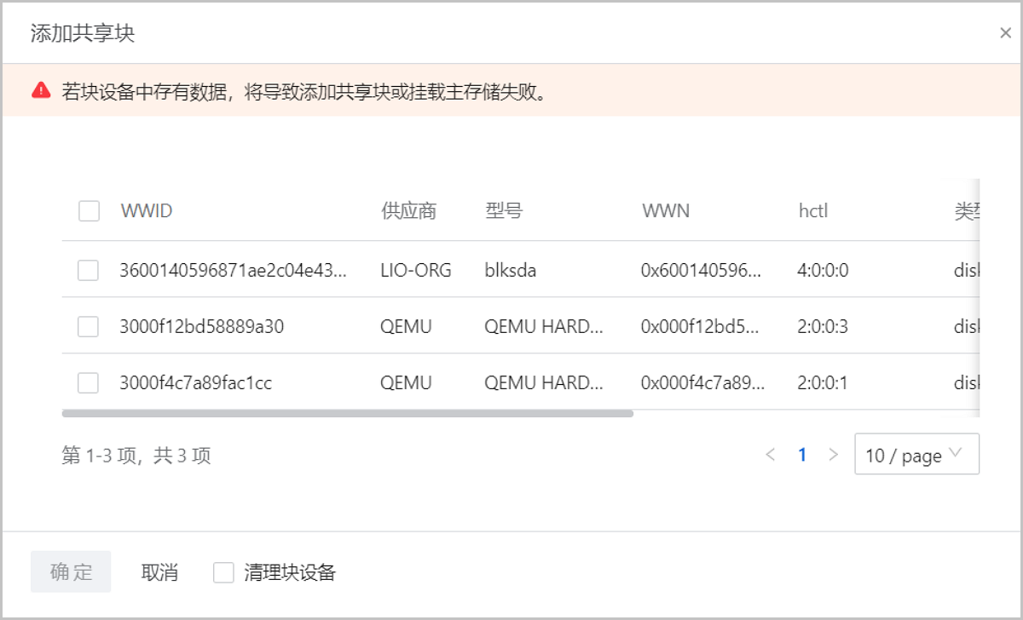Viewport: 1023px width, 620px height.
Task: Go to the previous page arrow
Action: click(x=771, y=455)
